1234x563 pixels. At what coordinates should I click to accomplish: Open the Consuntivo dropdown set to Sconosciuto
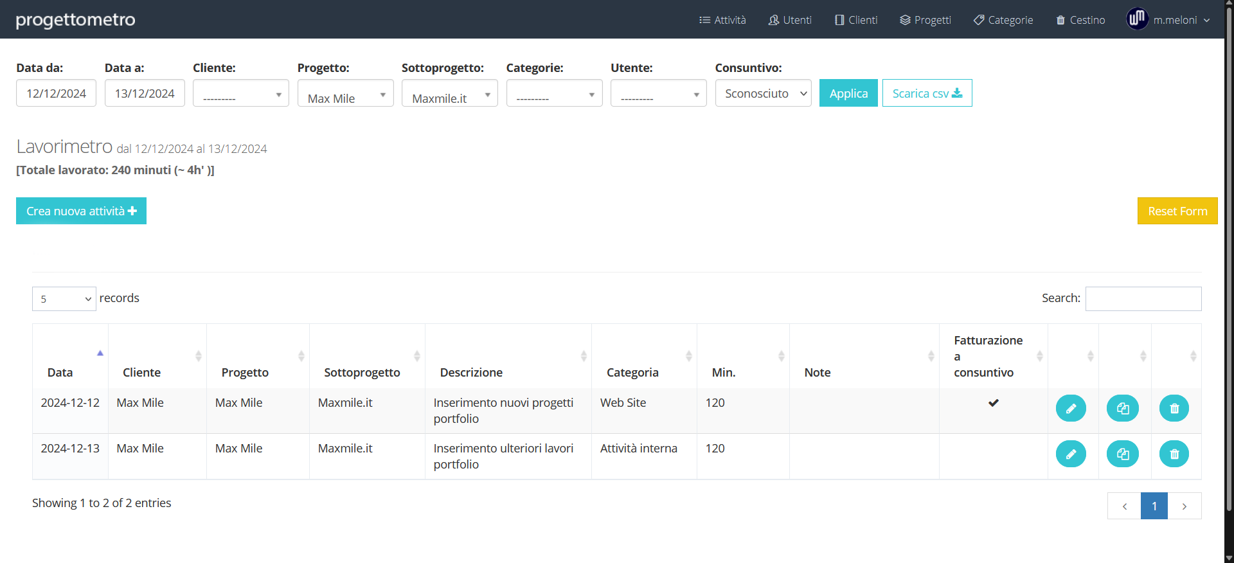point(763,93)
